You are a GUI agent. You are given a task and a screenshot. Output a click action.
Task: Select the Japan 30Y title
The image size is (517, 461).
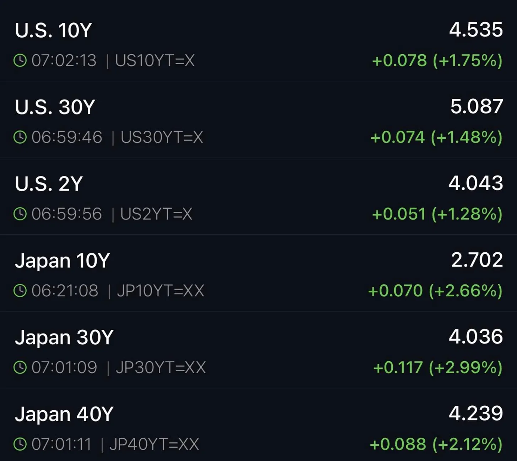(64, 337)
